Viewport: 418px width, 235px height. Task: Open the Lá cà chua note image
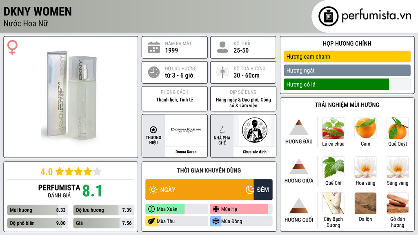[x=333, y=128]
